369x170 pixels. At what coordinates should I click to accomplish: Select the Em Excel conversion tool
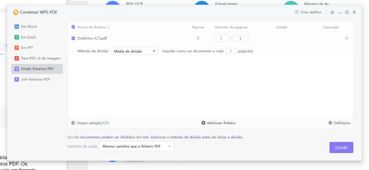(28, 37)
